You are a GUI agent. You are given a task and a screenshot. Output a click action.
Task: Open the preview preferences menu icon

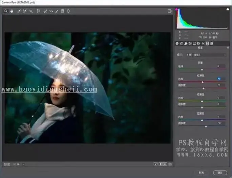point(170,164)
